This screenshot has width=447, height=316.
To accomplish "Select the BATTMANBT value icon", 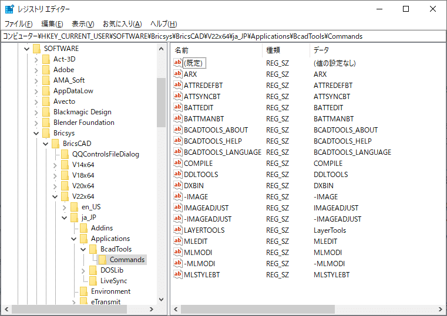I will tap(177, 118).
